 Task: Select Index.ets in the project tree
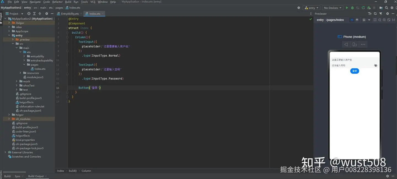click(40, 69)
